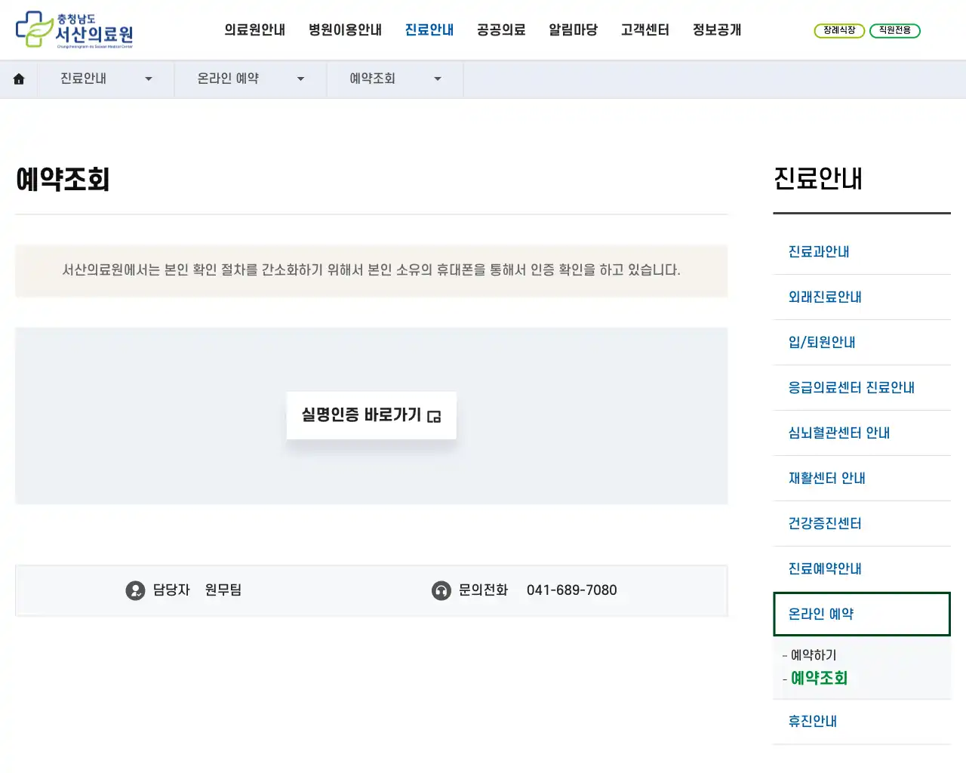Click the 장례식장 button
The height and width of the screenshot is (773, 966).
click(838, 31)
